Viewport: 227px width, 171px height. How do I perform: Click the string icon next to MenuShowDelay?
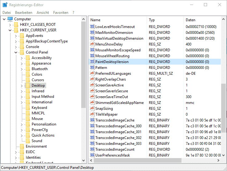(x=92, y=44)
